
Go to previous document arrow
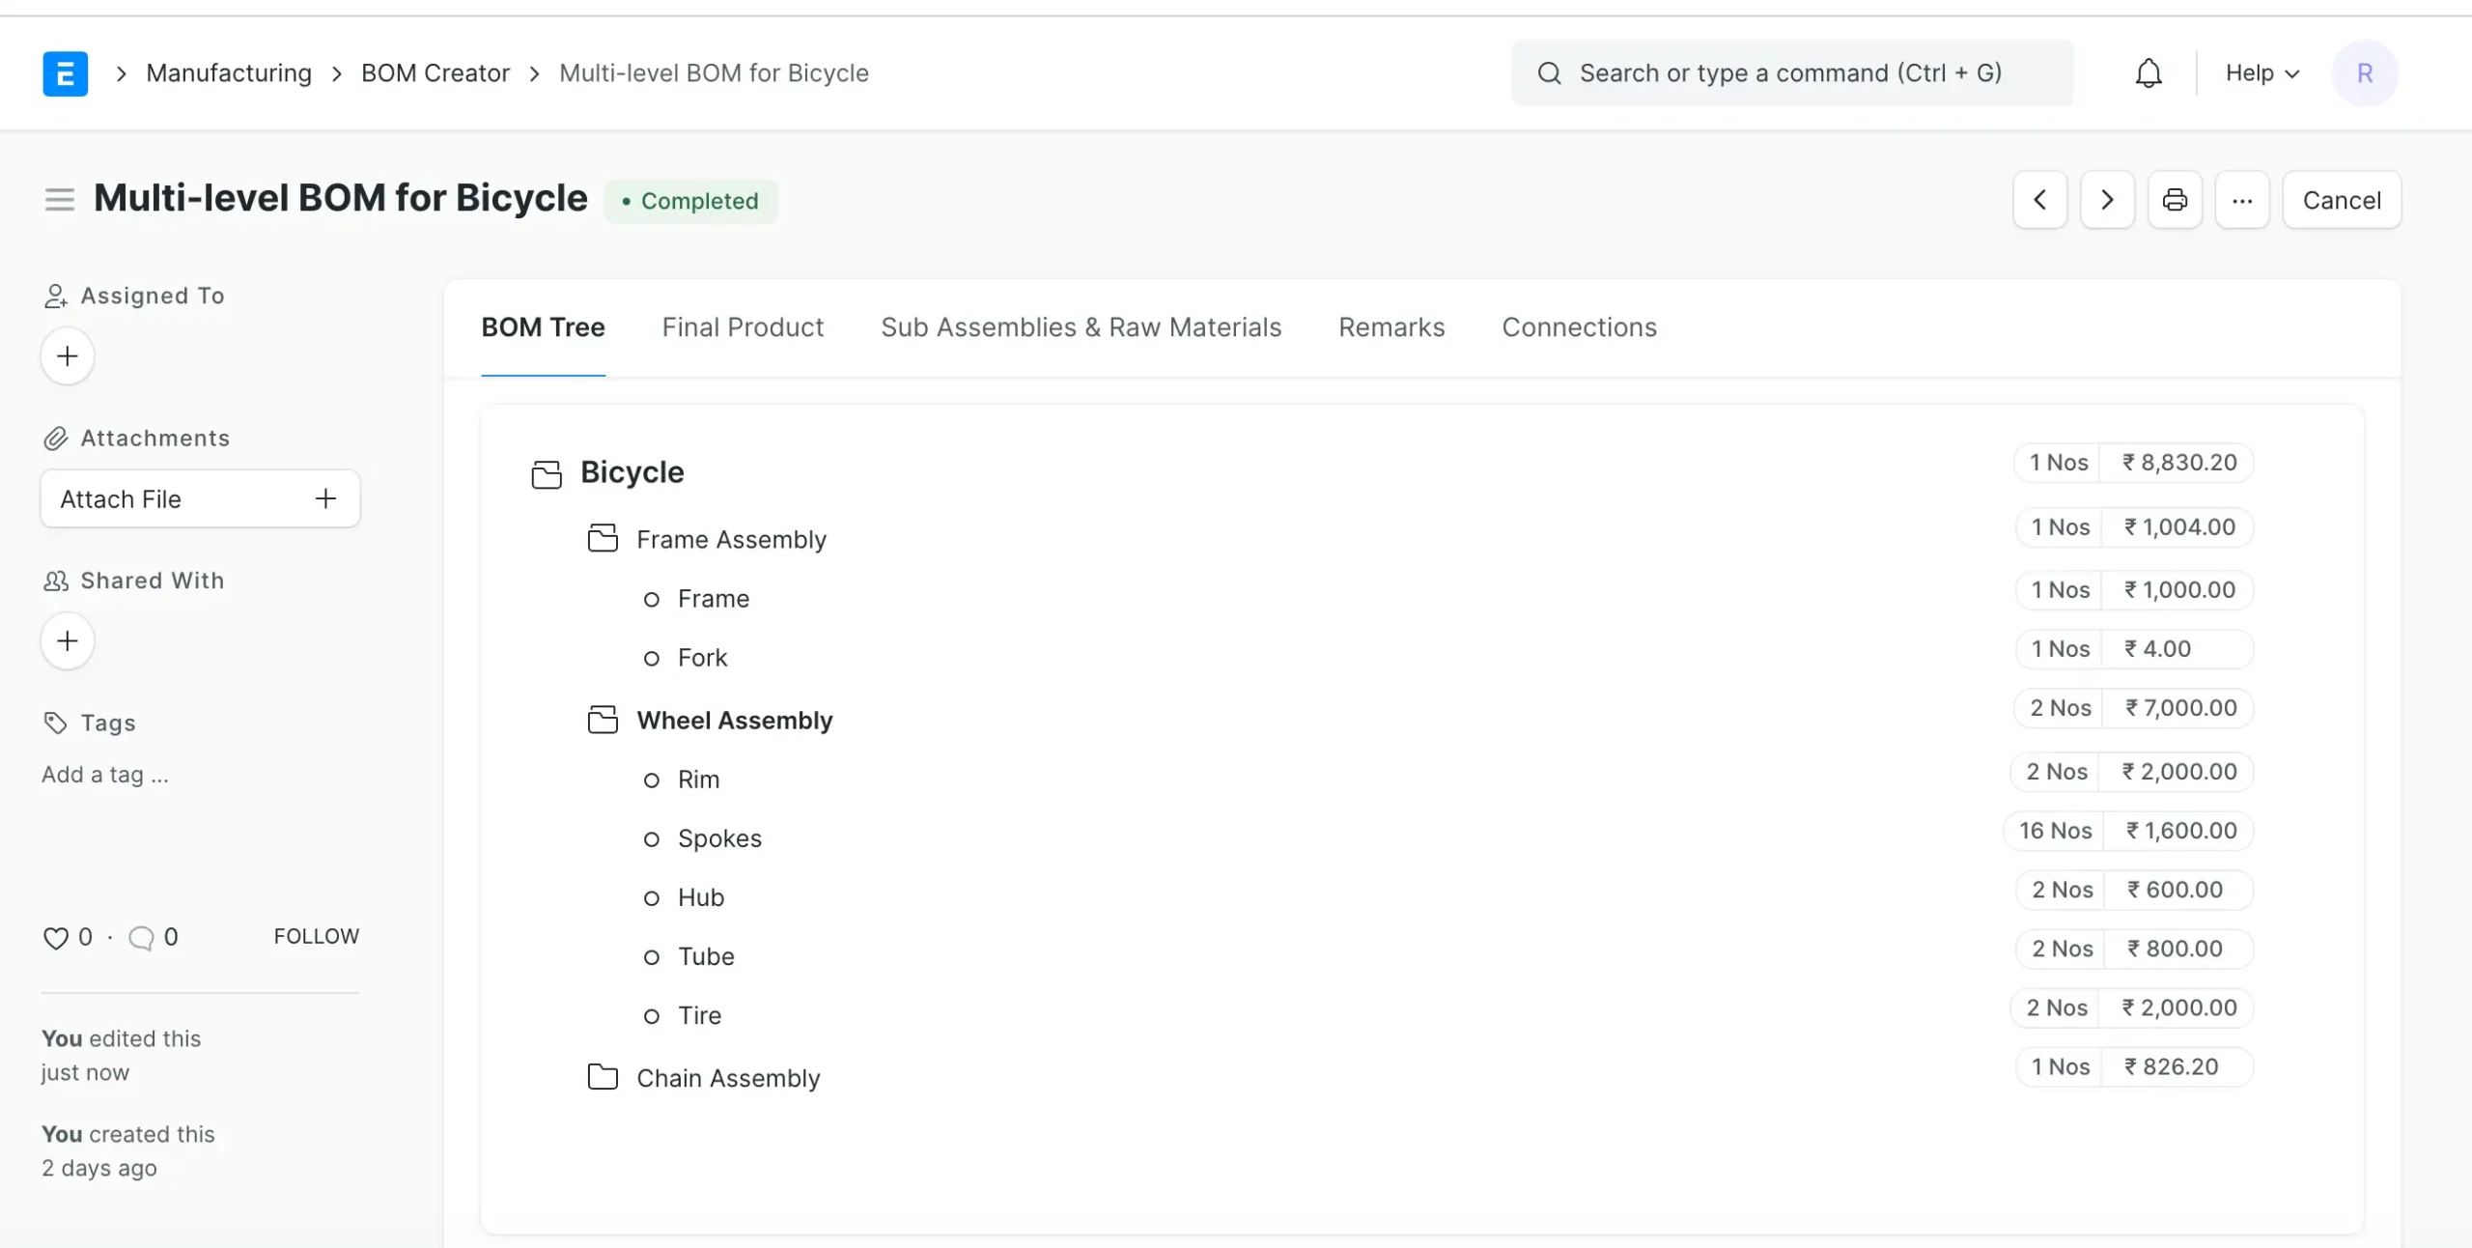(2039, 200)
